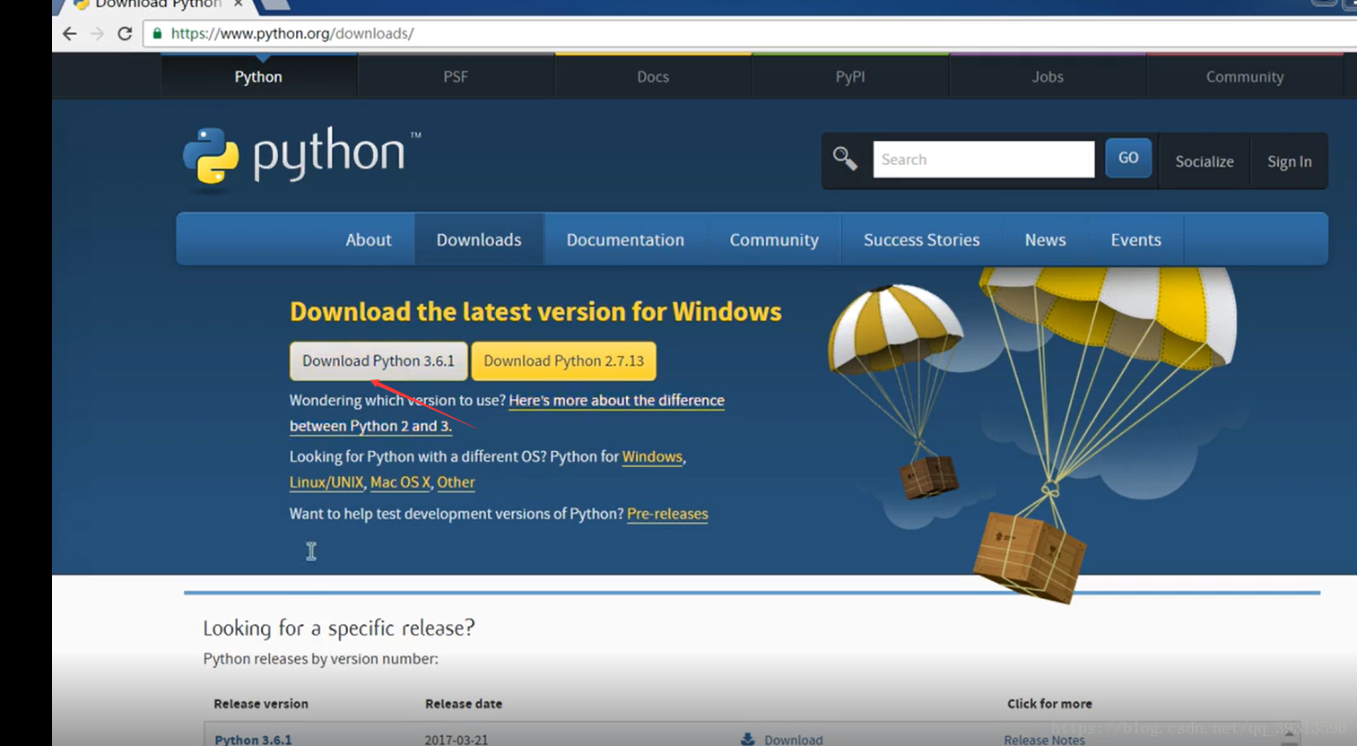Click the Release version column header
Viewport: 1357px width, 746px height.
click(261, 704)
